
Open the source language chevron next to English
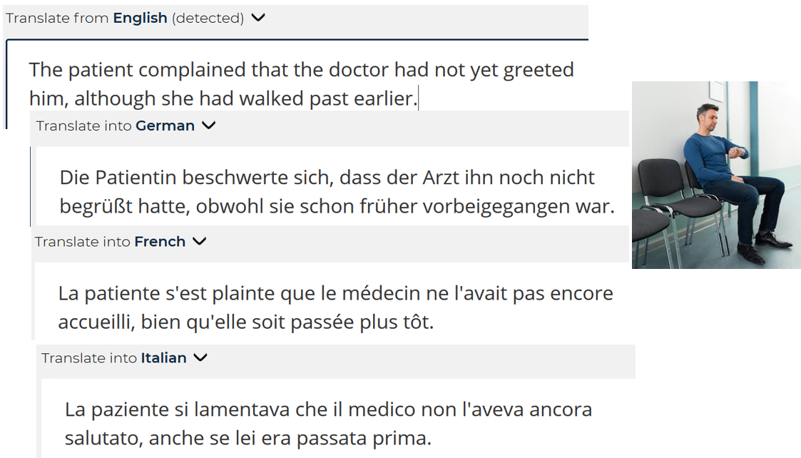point(258,18)
